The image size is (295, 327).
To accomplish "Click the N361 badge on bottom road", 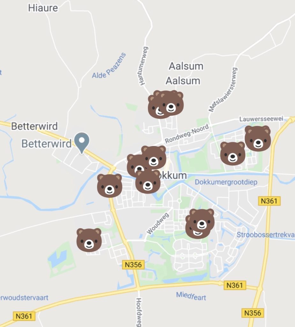I will [x=235, y=285].
